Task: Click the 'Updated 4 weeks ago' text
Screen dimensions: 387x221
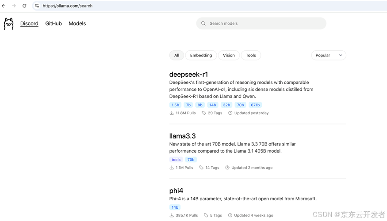Action: point(254,215)
